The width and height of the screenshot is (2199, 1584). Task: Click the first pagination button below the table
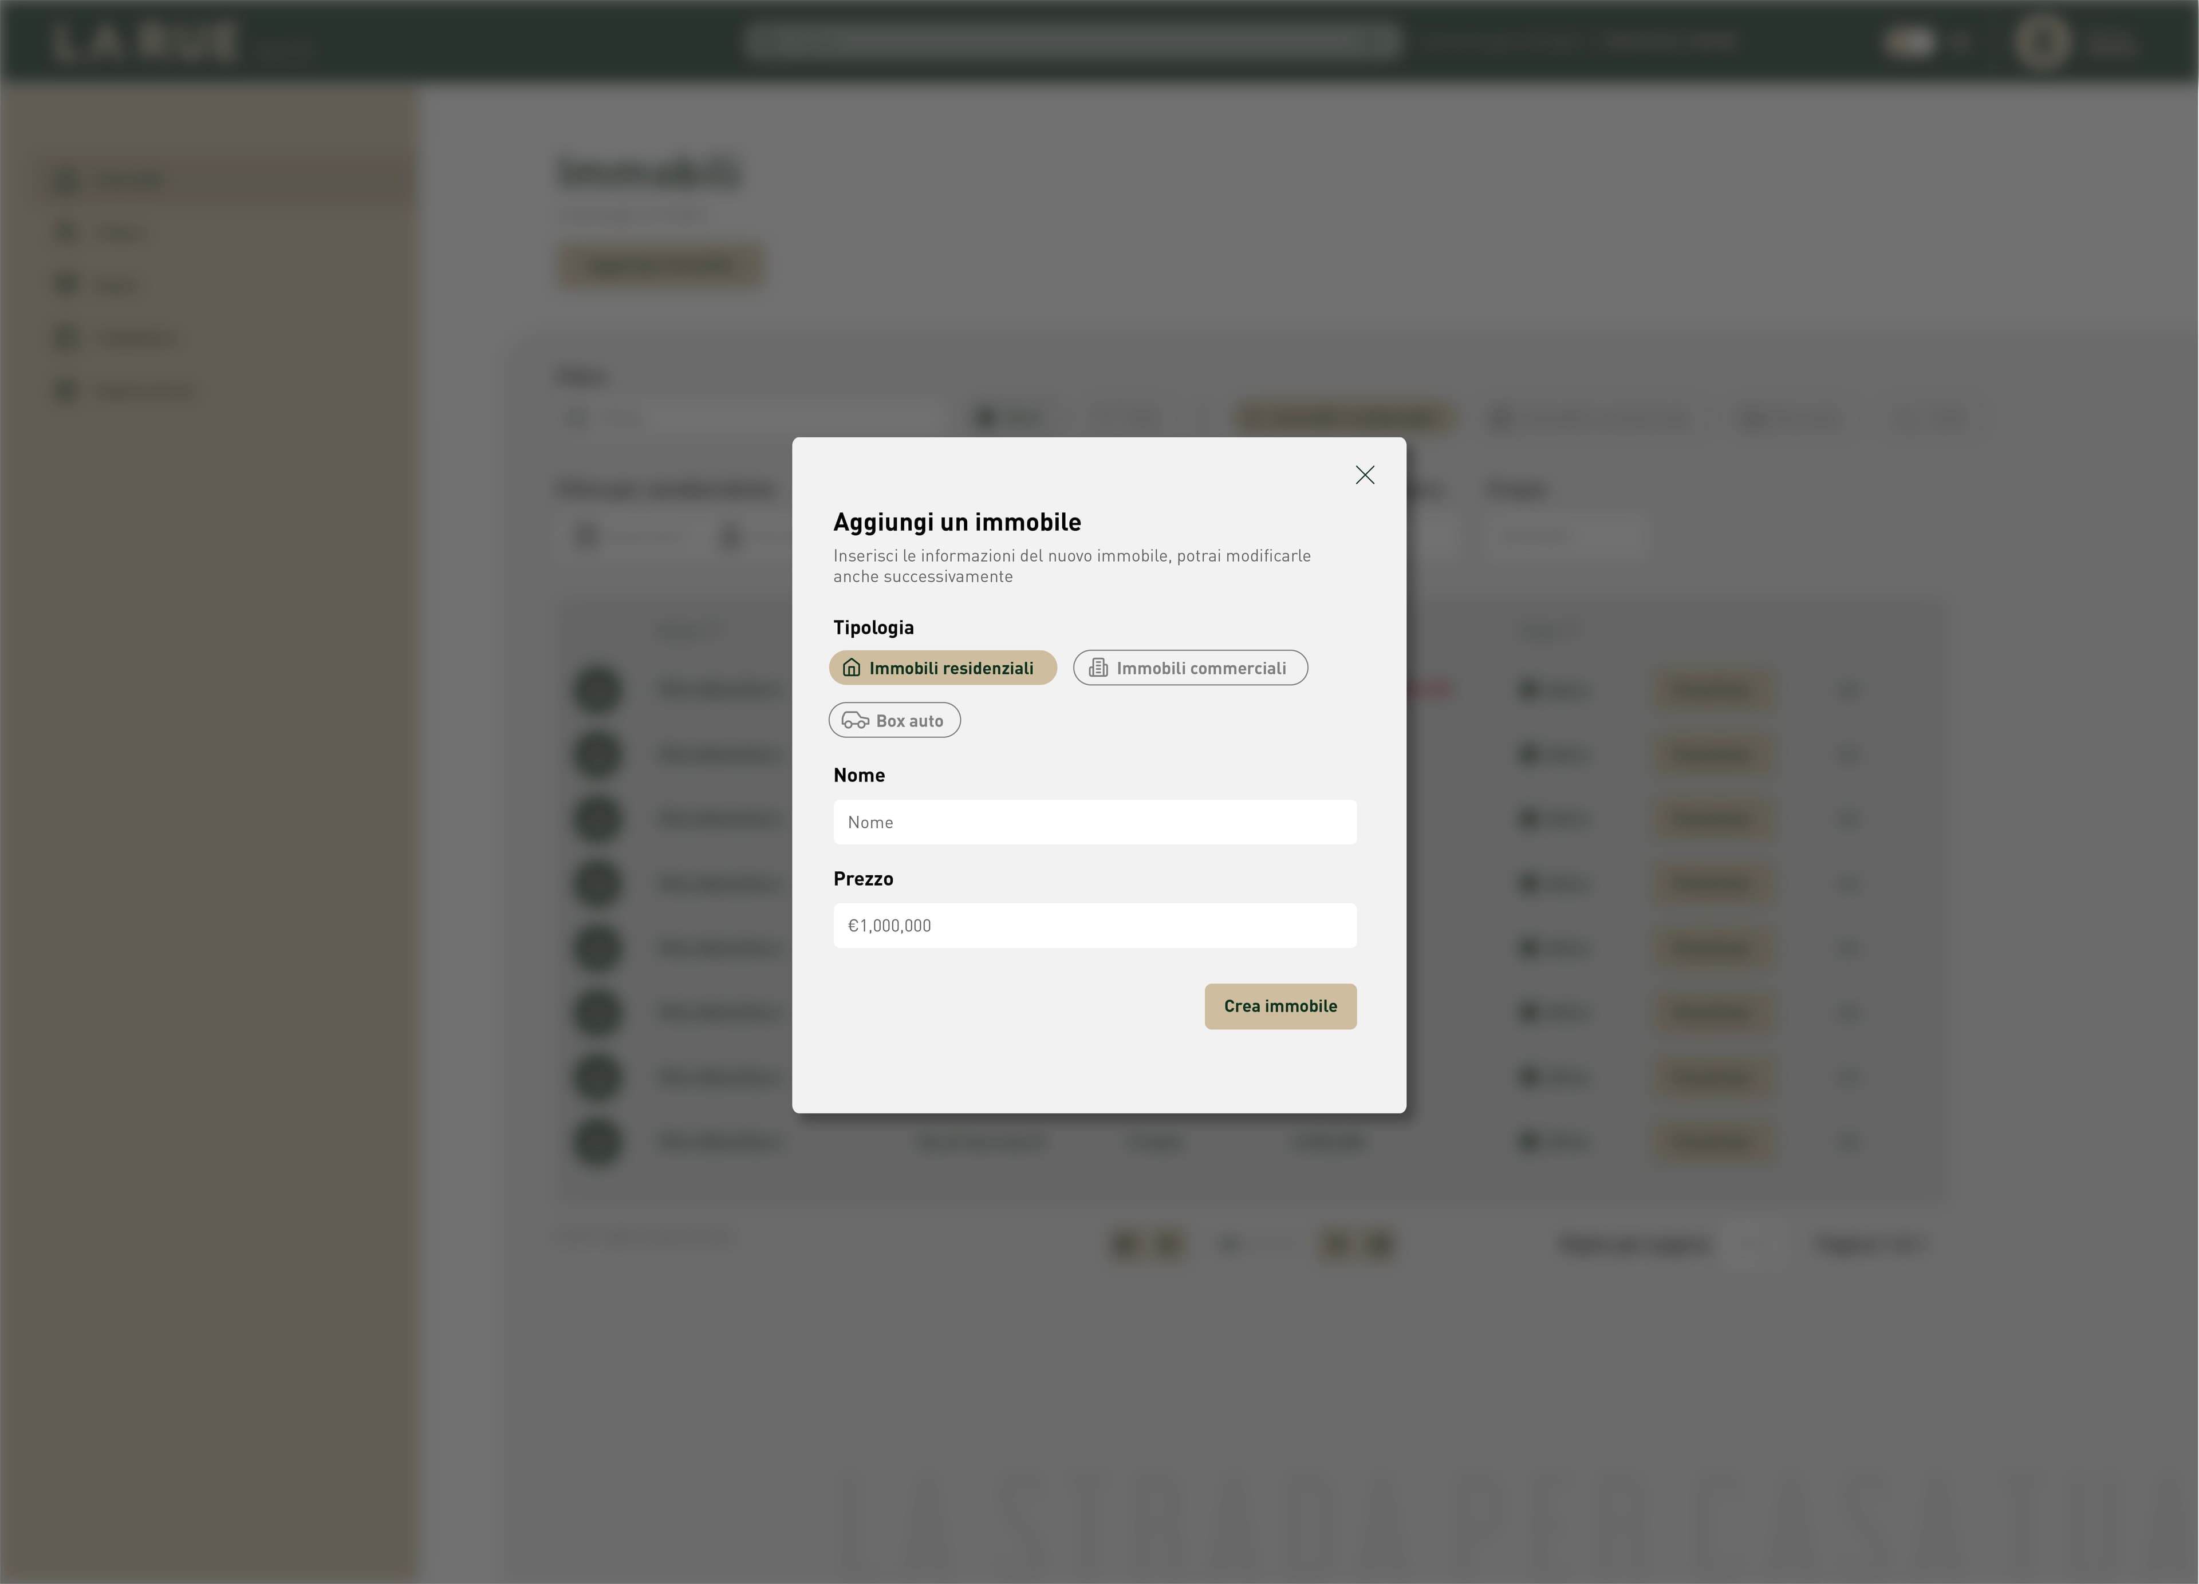tap(1124, 1243)
